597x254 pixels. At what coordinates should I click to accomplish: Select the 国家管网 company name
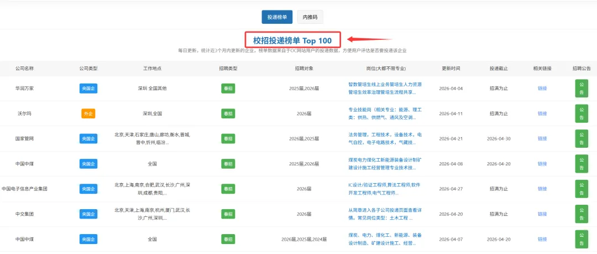pyautogui.click(x=25, y=138)
